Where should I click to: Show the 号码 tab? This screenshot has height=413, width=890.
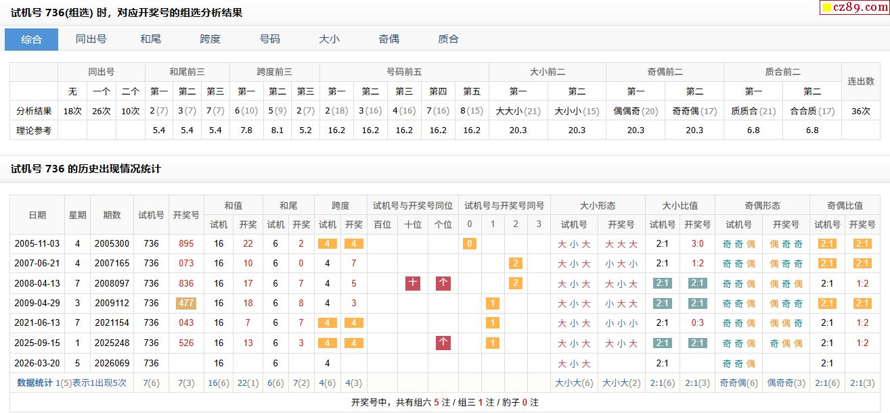pyautogui.click(x=269, y=39)
